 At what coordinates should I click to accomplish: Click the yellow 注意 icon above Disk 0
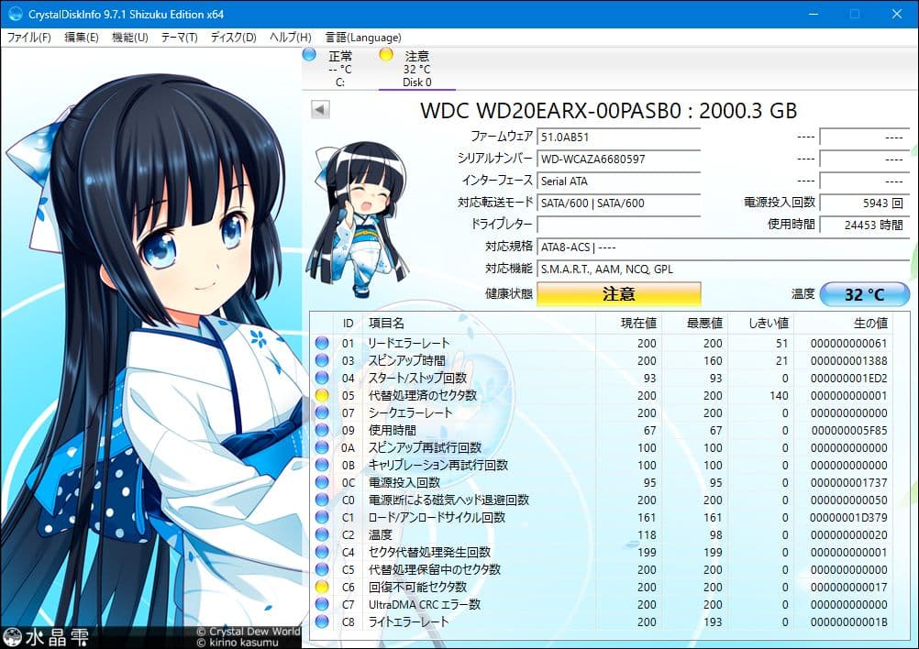(x=386, y=55)
